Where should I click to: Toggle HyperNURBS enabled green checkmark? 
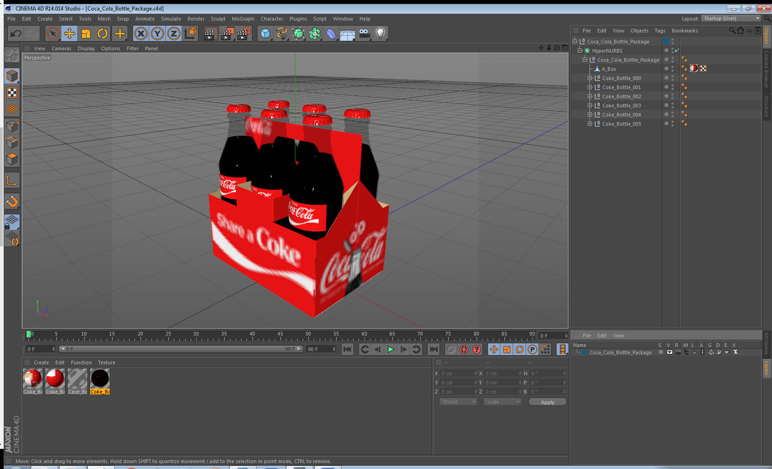pos(677,50)
